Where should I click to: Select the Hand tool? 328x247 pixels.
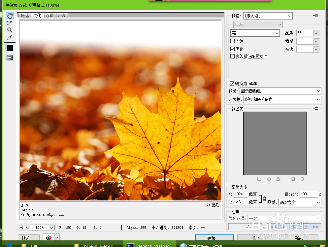[10, 16]
